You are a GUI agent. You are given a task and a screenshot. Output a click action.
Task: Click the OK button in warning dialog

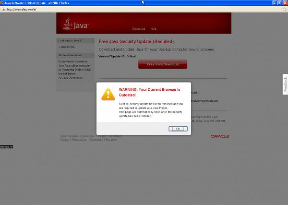tap(178, 129)
